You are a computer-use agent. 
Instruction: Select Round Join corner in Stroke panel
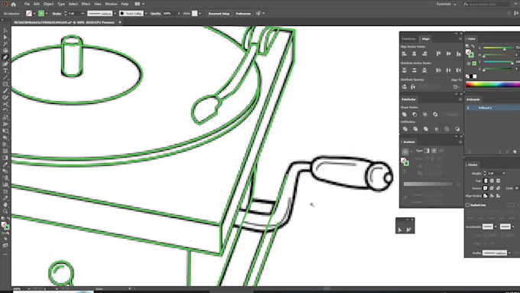click(x=492, y=188)
